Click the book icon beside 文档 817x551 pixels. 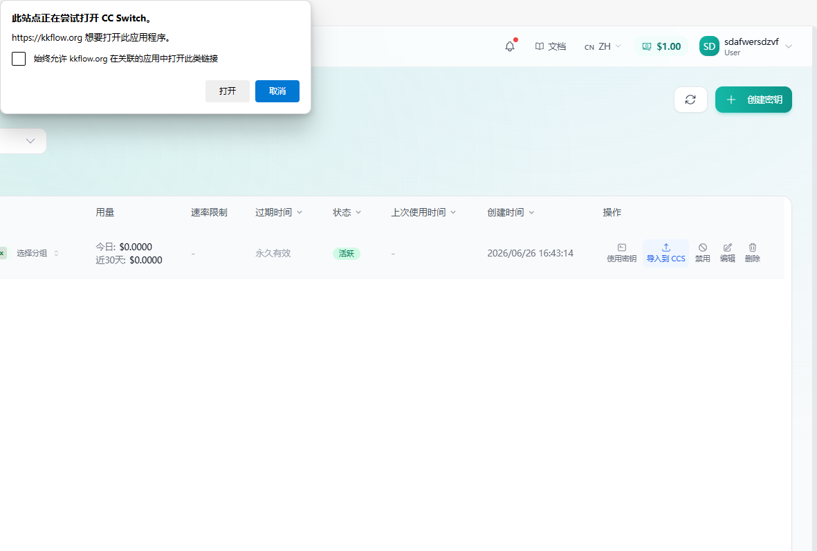540,46
